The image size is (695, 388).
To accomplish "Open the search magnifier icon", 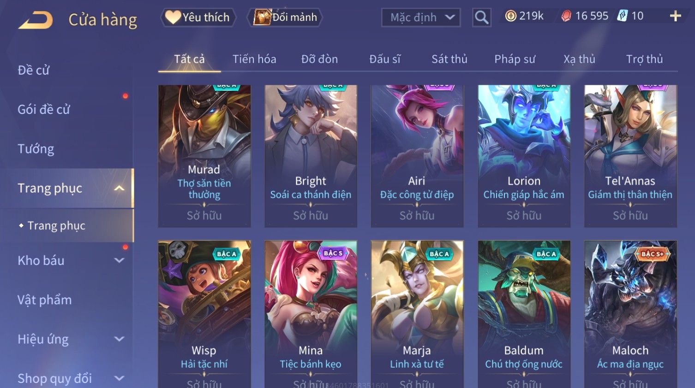I will coord(481,18).
